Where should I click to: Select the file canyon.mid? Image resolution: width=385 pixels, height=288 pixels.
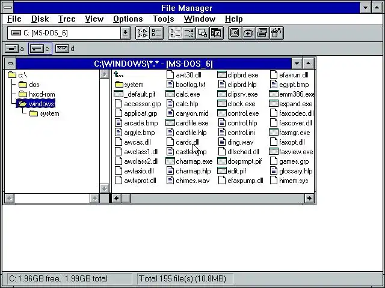tap(188, 113)
